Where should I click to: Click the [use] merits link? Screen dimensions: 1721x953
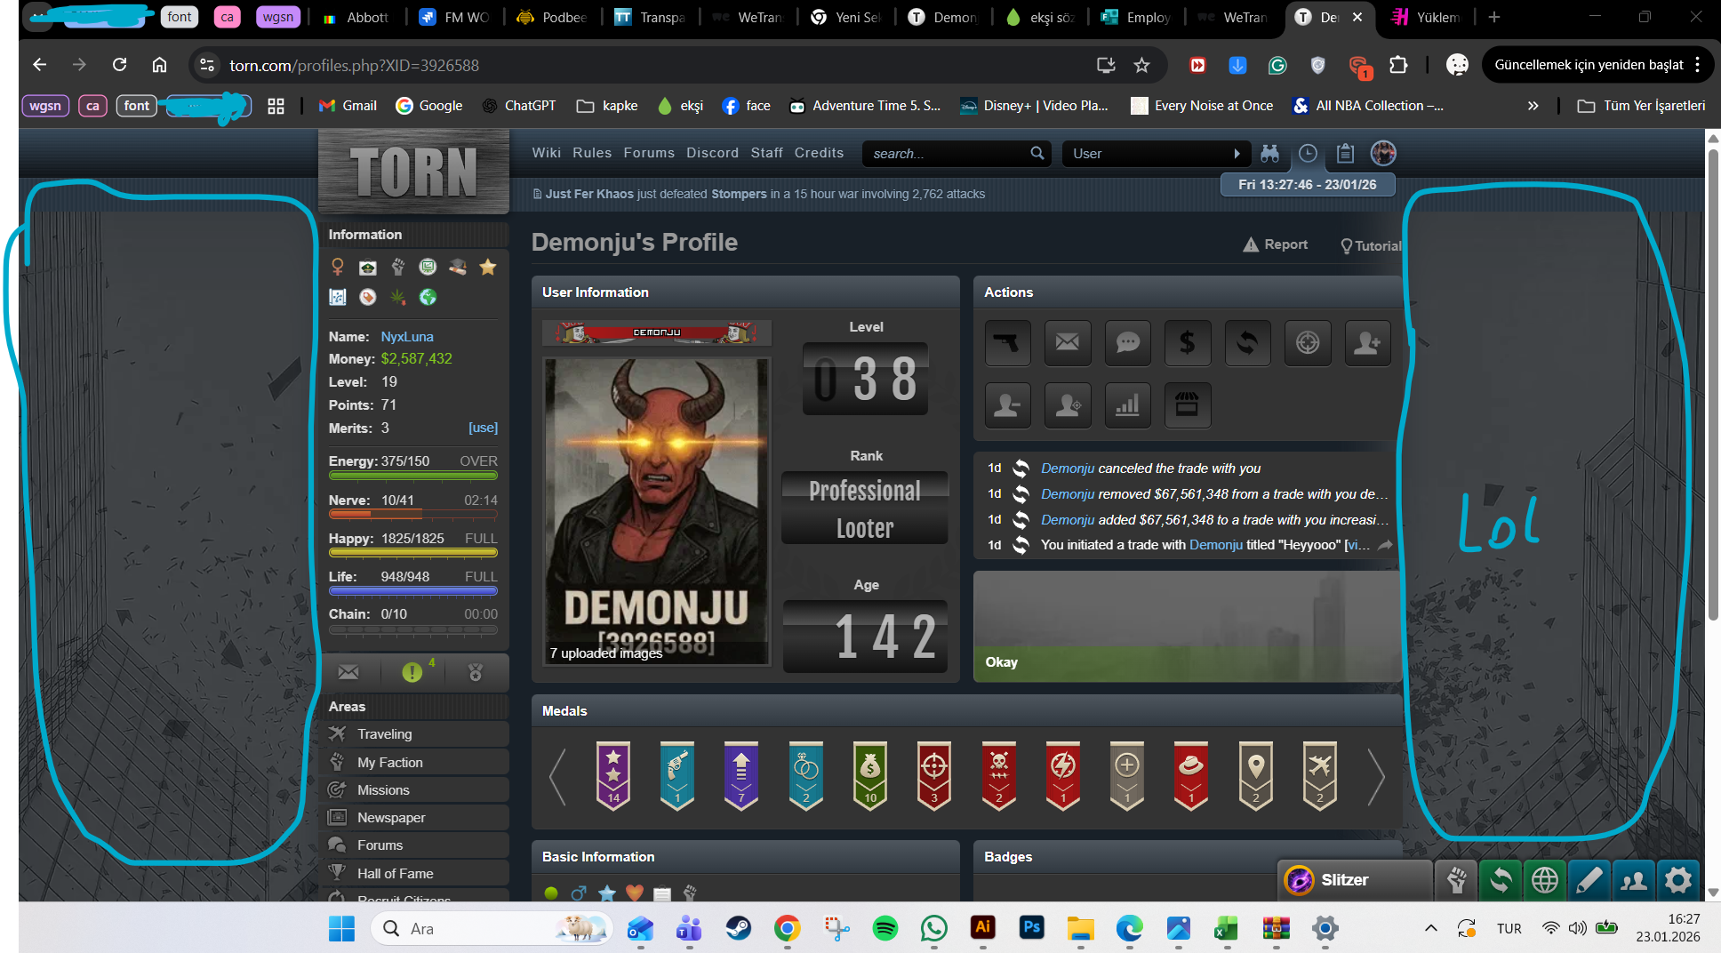[483, 428]
